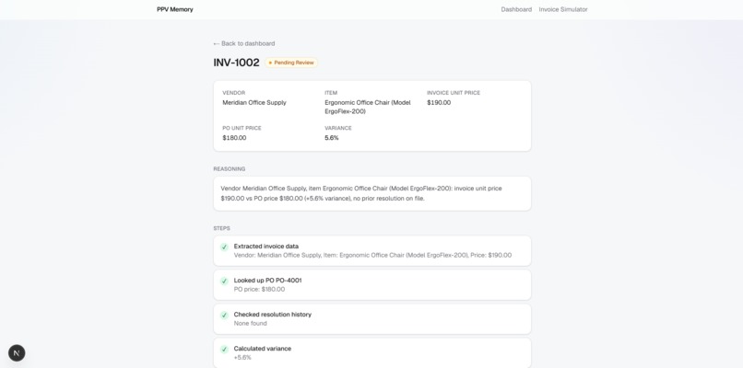743x368 pixels.
Task: Click the Extracted invoice data step title
Action: click(266, 247)
